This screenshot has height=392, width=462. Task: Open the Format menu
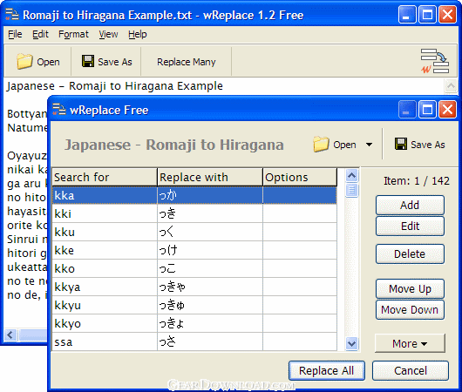73,35
